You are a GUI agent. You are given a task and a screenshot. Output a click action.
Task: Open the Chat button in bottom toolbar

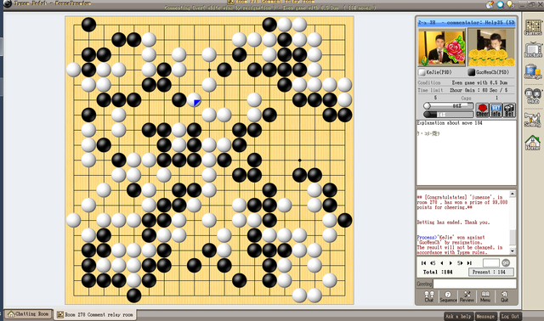click(429, 296)
